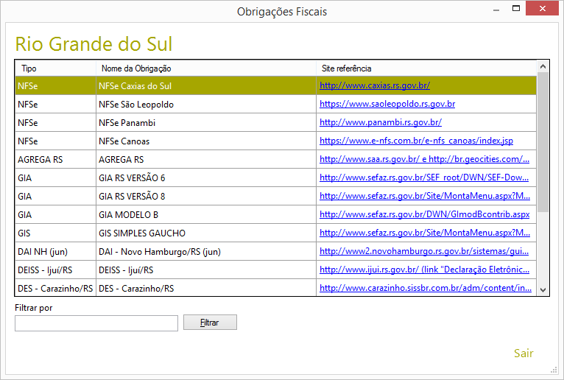Open the GIS SIMPLES GAUCHO site link

click(x=425, y=233)
